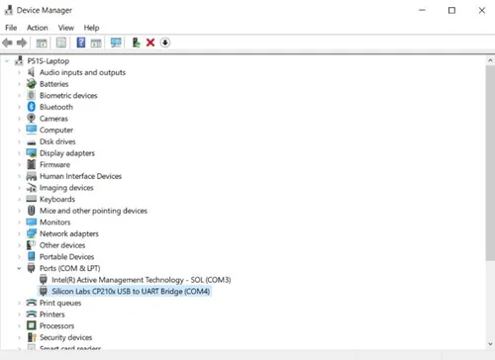Click the vertical scrollbar thumb

tap(490, 163)
